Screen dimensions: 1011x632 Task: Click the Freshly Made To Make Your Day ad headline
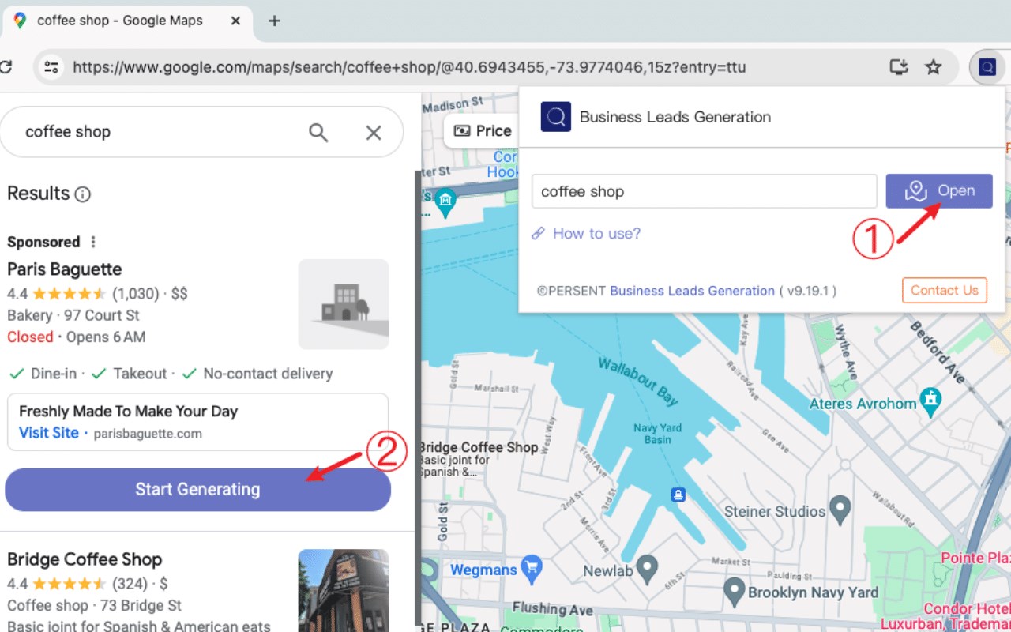click(x=128, y=412)
